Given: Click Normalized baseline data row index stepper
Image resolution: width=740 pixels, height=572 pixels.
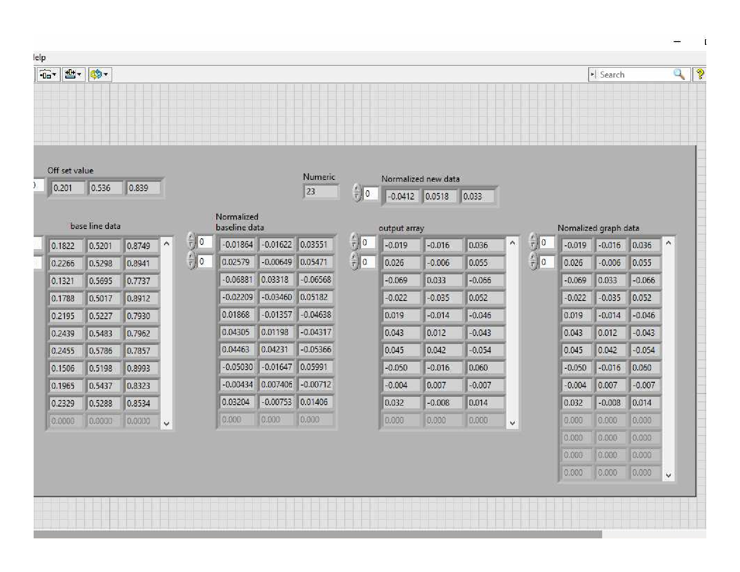Looking at the screenshot, I should [x=191, y=241].
